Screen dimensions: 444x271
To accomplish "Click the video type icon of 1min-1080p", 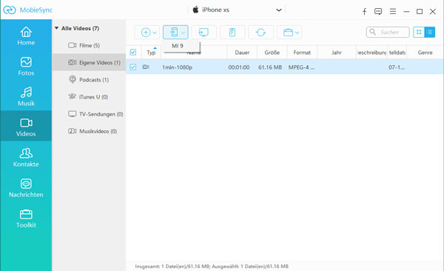I will tap(146, 67).
